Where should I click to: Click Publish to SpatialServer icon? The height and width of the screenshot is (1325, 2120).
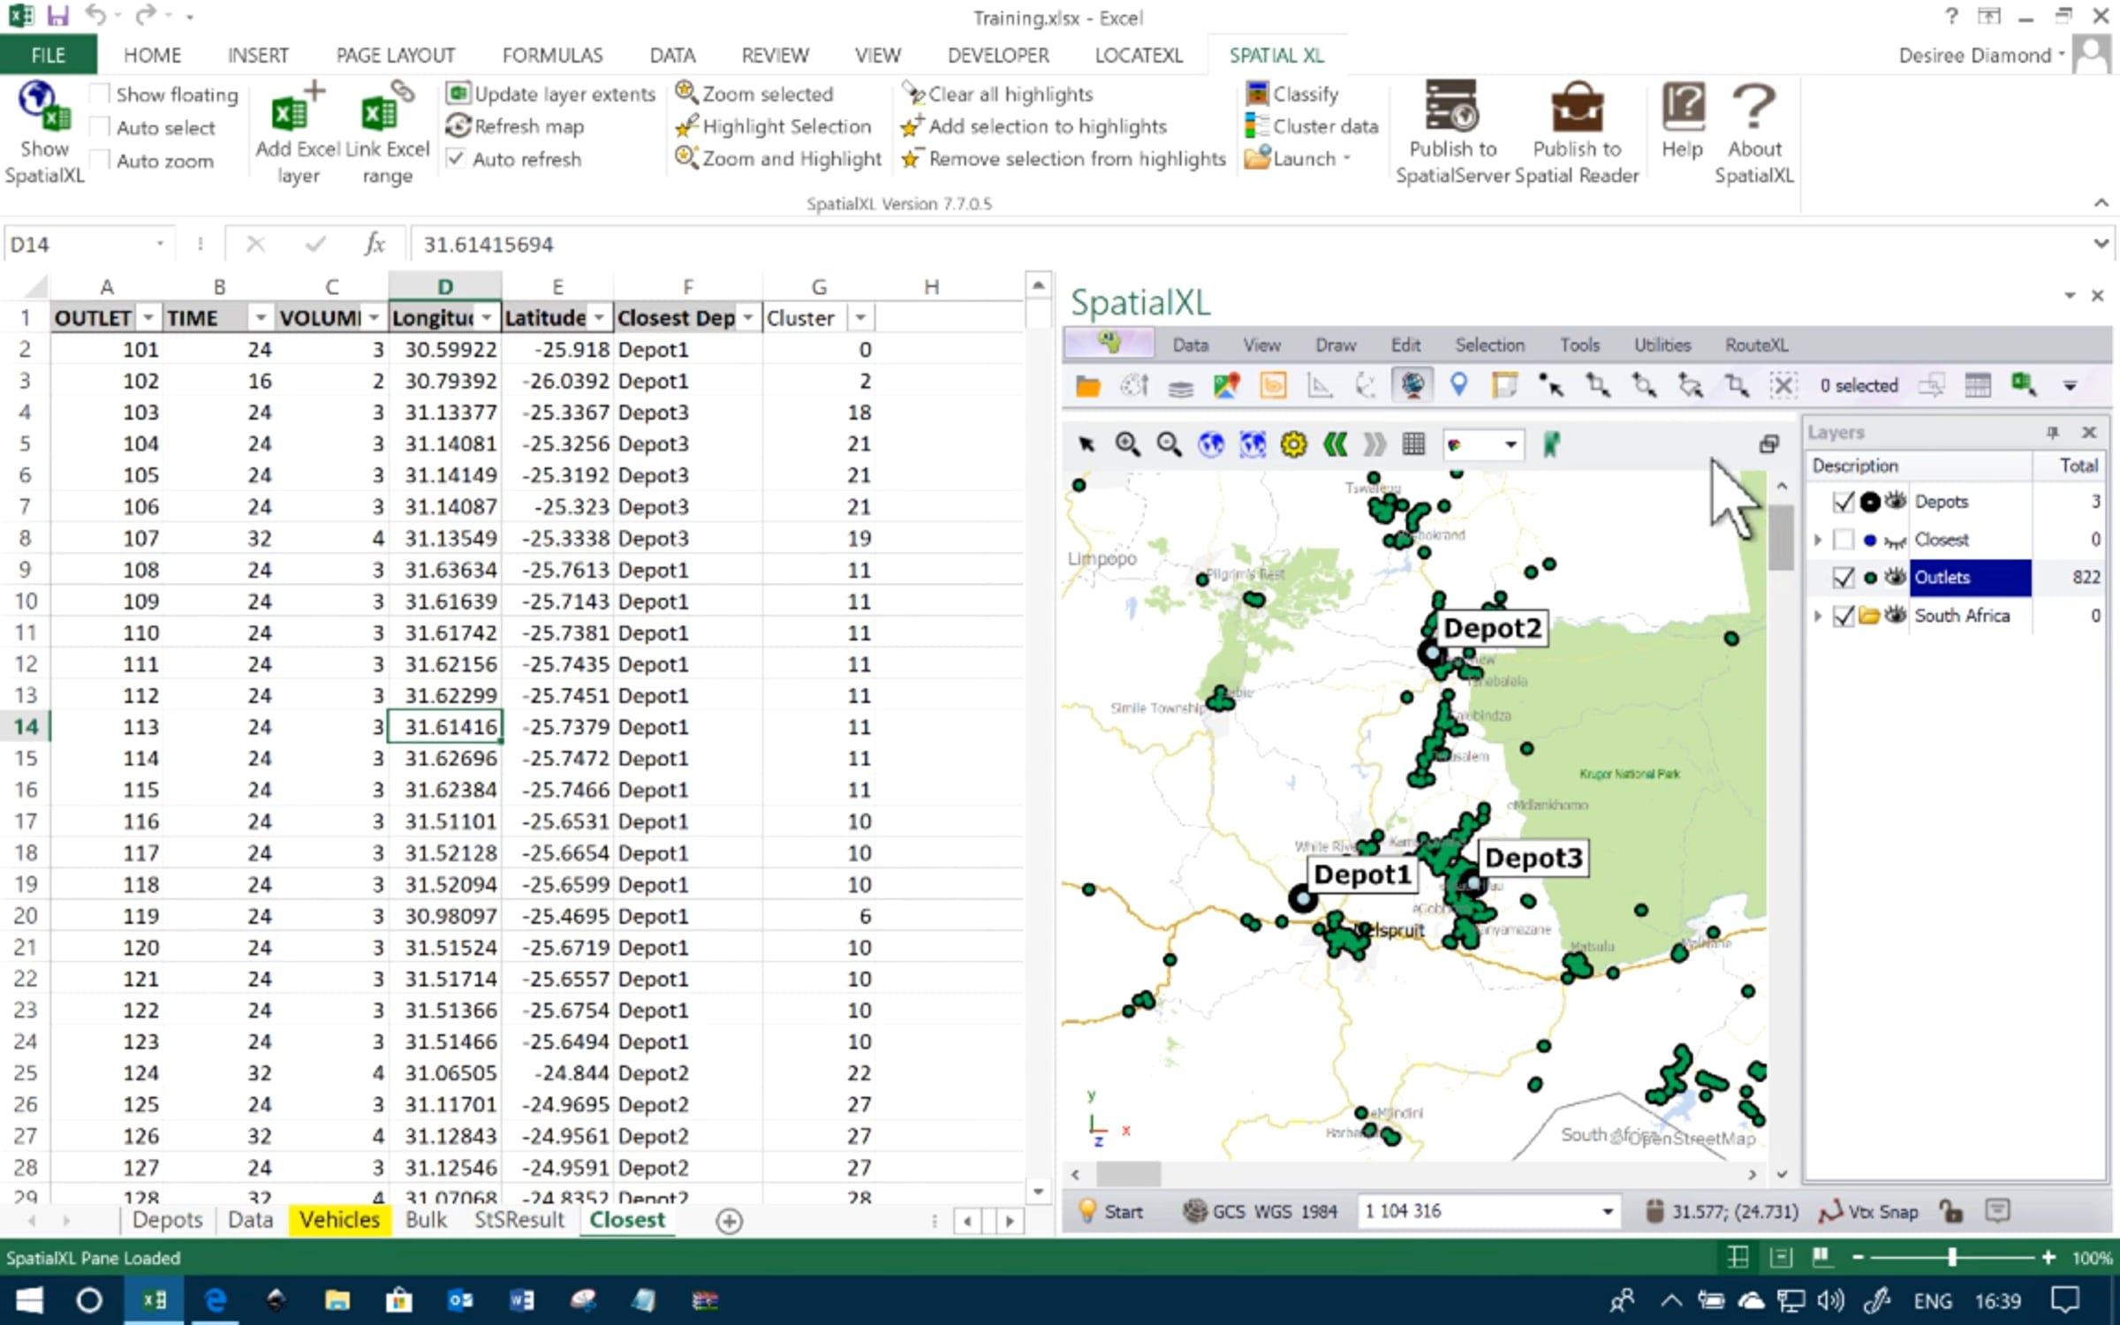pyautogui.click(x=1451, y=108)
